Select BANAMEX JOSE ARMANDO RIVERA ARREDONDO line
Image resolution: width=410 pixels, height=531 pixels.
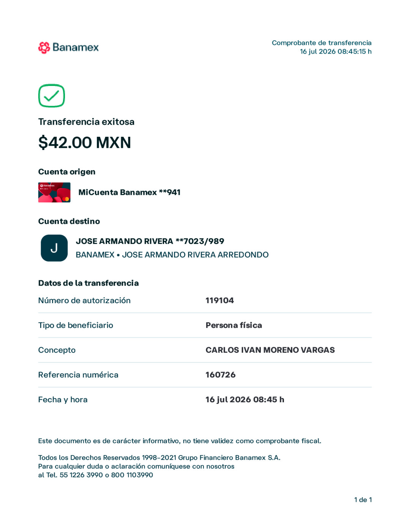click(x=172, y=255)
